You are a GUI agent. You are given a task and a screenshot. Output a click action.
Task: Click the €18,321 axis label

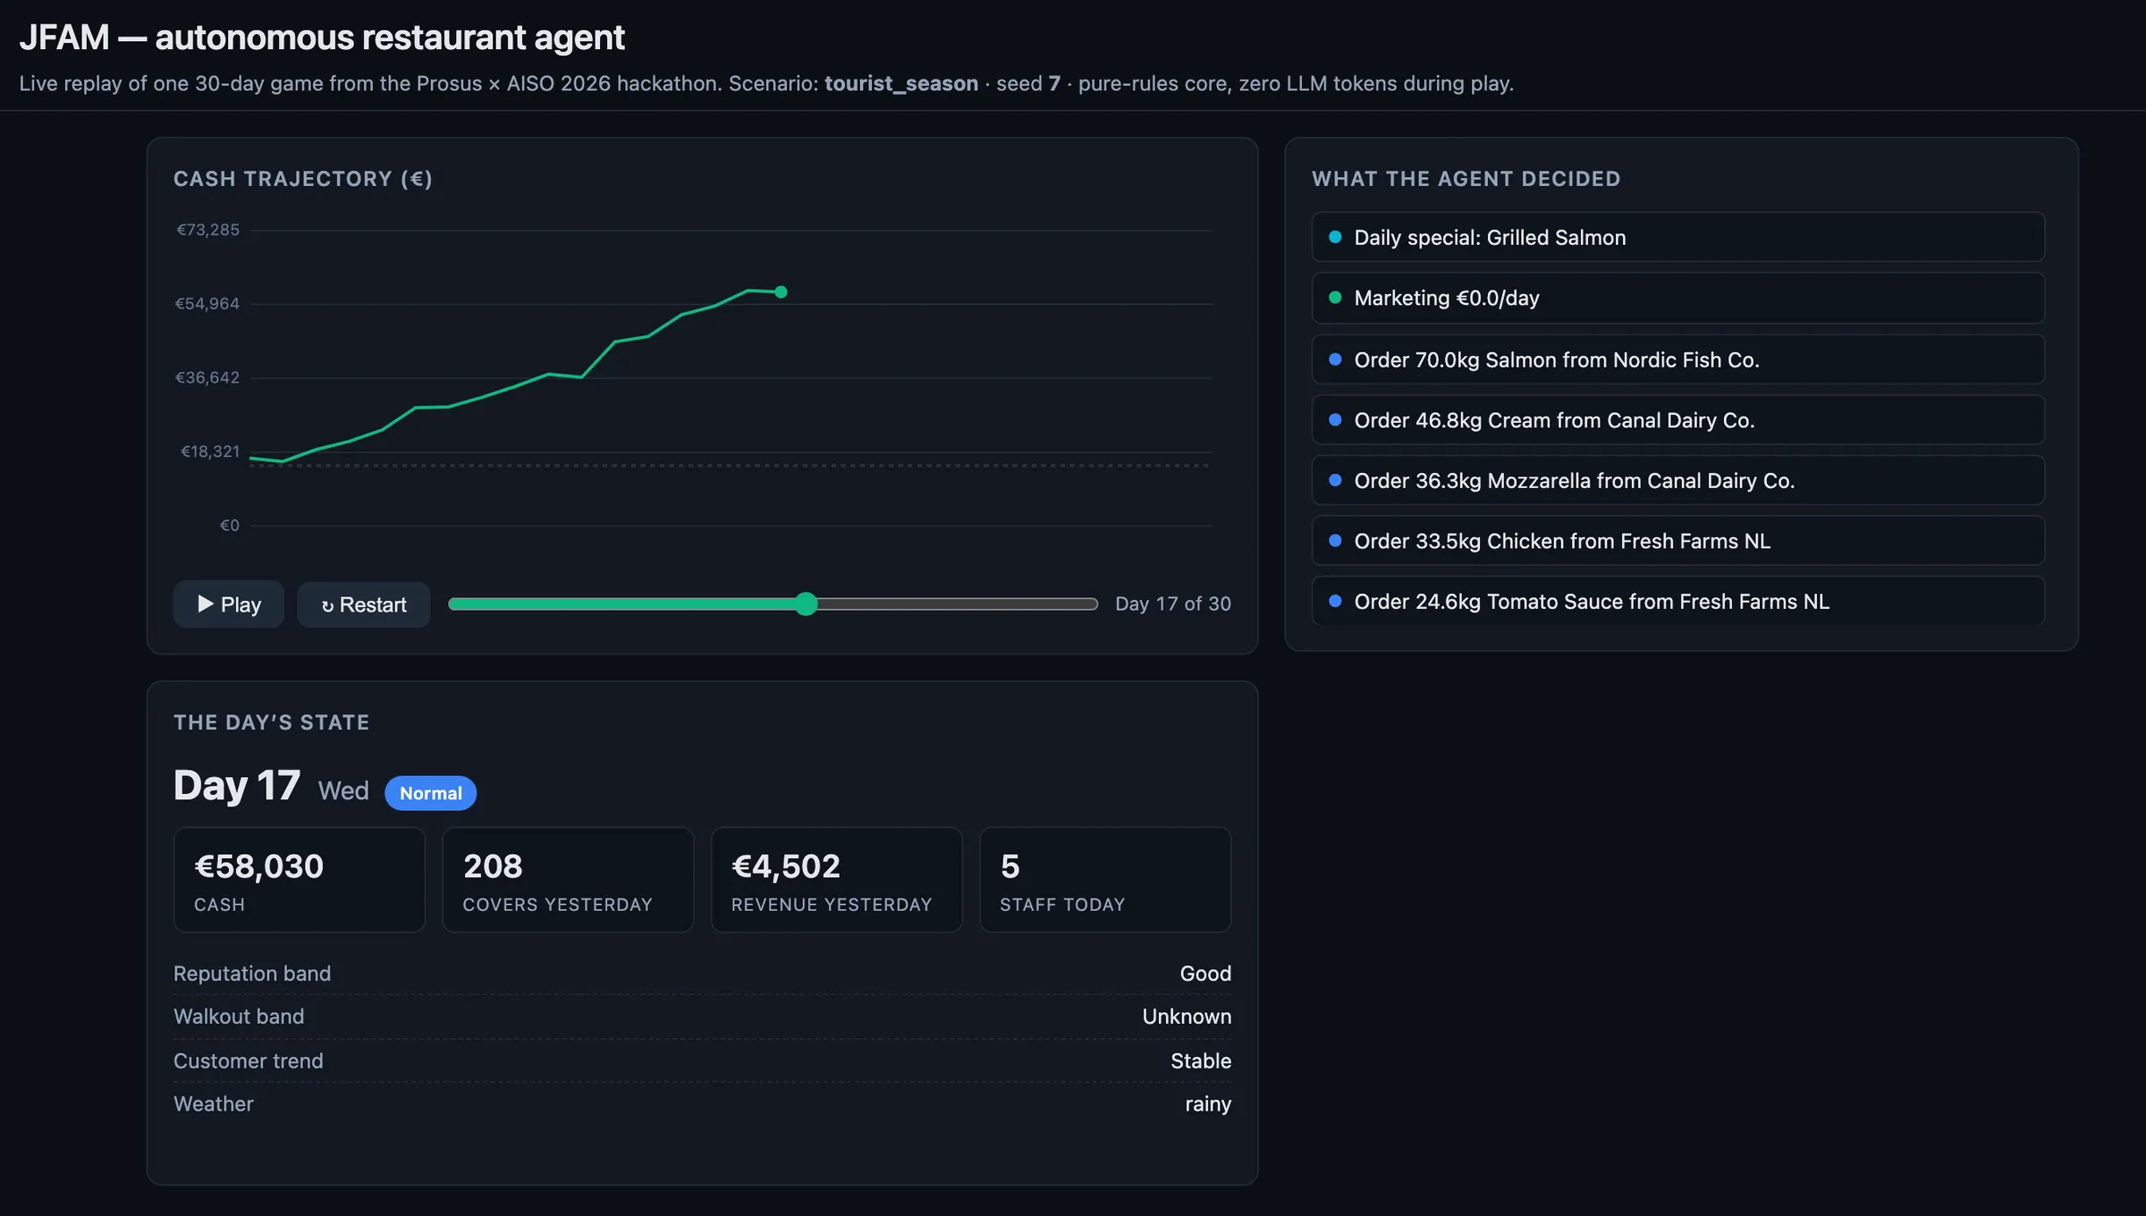[x=210, y=452]
